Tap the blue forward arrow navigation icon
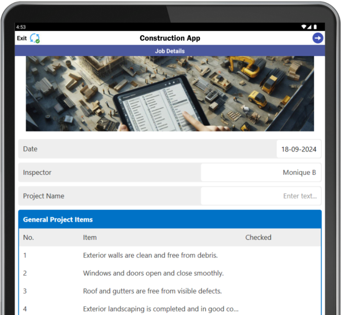Image resolution: width=341 pixels, height=315 pixels. 318,38
